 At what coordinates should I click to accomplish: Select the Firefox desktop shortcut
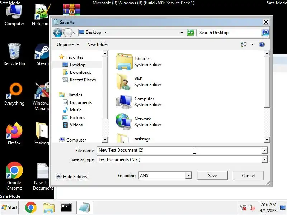14,133
